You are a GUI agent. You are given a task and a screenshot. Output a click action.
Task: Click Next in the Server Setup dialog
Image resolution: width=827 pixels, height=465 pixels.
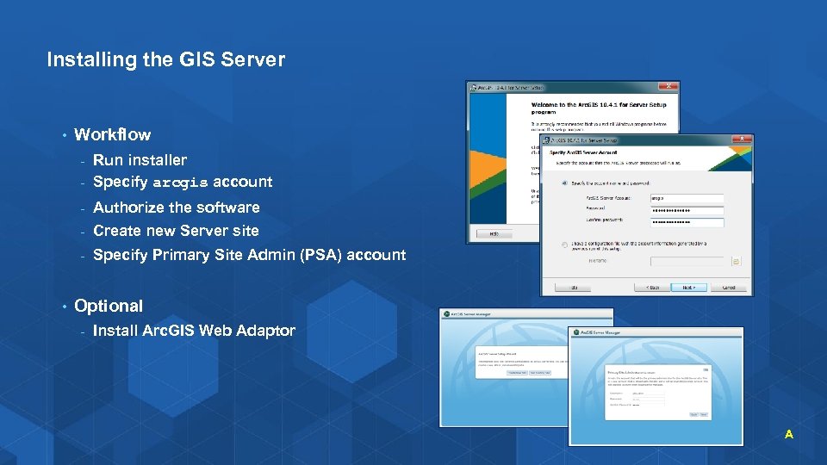click(x=689, y=288)
